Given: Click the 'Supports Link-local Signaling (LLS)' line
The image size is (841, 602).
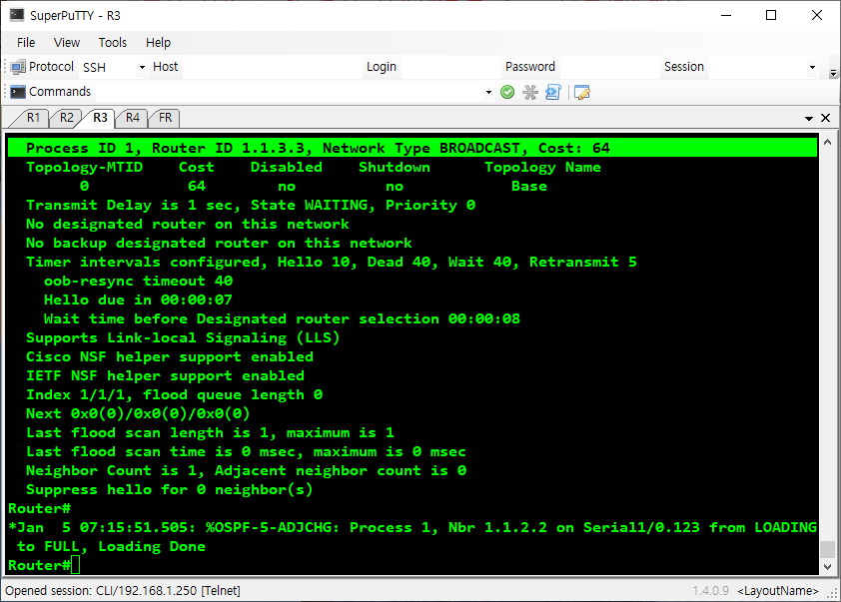Looking at the screenshot, I should click(x=183, y=337).
